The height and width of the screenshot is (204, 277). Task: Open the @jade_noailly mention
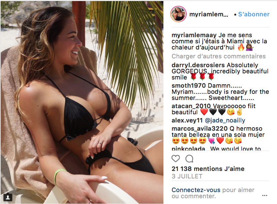(x=225, y=120)
